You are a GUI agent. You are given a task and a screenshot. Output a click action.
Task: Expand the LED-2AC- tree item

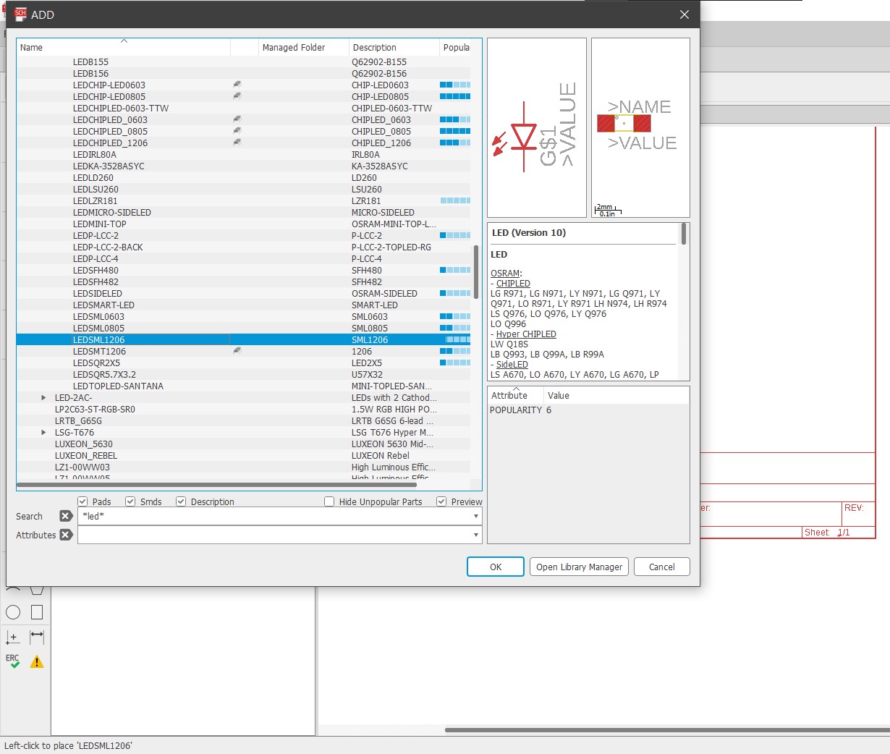coord(43,398)
